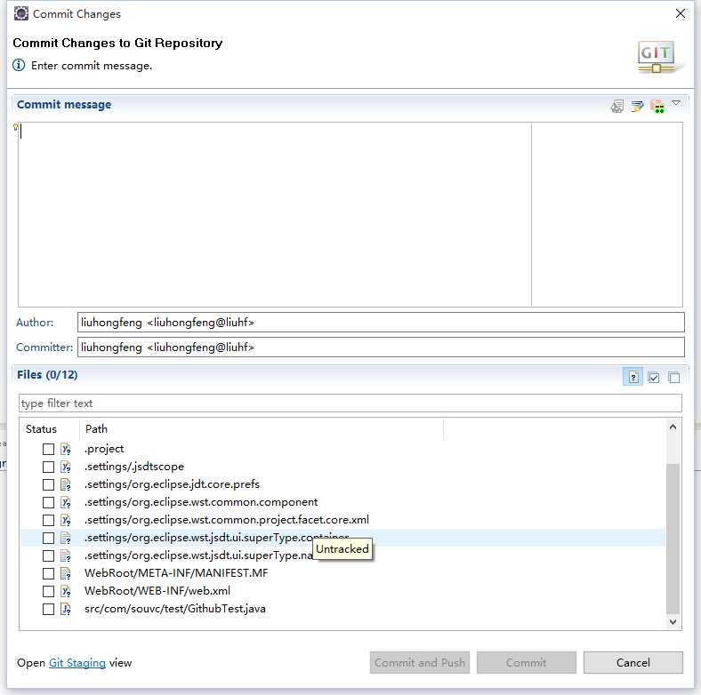
Task: Check the .settings/.jsdtscope checkbox
Action: [48, 467]
